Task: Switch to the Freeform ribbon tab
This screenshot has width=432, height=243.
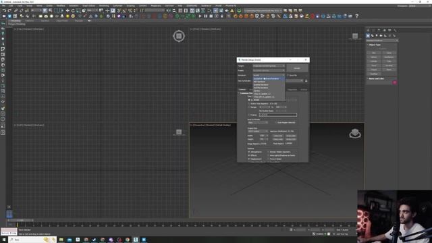Action: tap(30, 21)
